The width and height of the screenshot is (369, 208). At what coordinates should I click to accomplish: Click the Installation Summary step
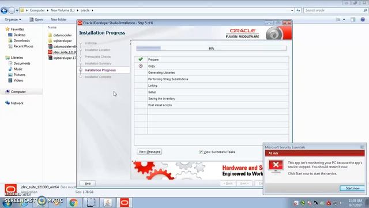pyautogui.click(x=98, y=64)
